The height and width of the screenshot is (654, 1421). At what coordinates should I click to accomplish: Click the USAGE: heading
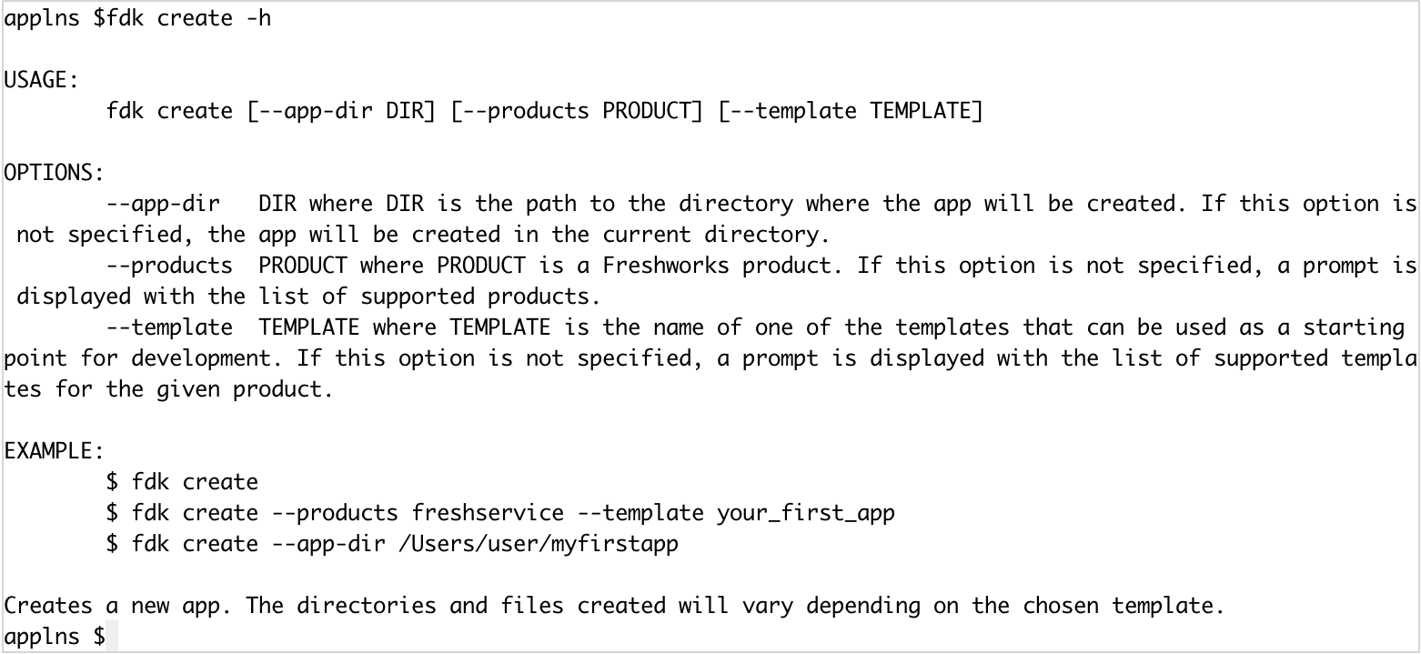pos(42,80)
